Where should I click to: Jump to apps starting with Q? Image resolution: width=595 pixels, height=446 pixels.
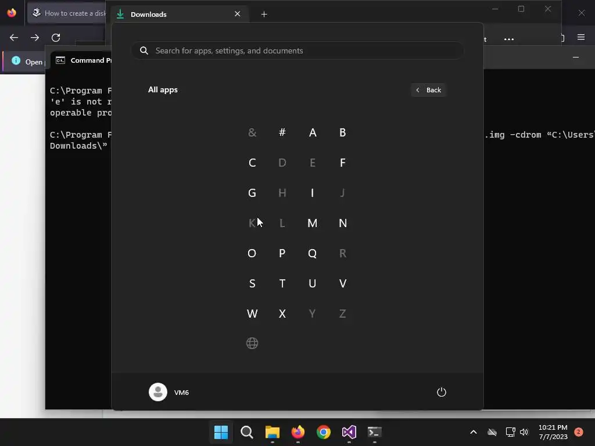[x=312, y=253]
